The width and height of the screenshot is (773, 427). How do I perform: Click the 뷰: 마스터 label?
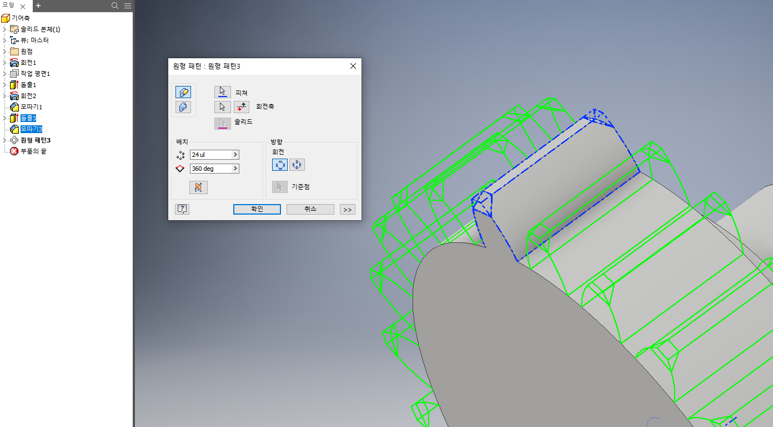coord(34,40)
